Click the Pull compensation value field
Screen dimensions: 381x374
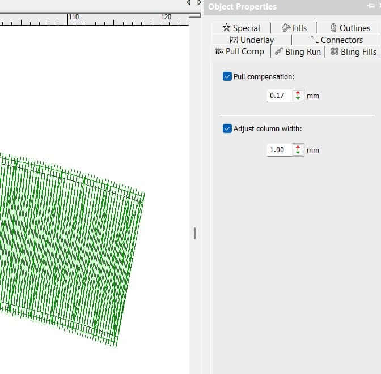click(x=279, y=96)
